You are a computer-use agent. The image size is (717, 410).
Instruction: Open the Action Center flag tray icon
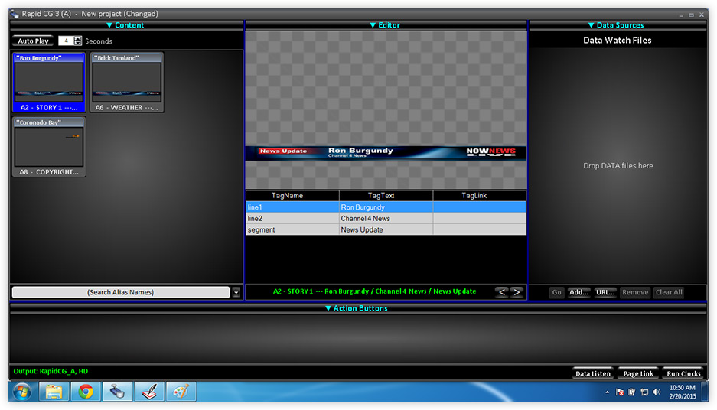(x=620, y=392)
